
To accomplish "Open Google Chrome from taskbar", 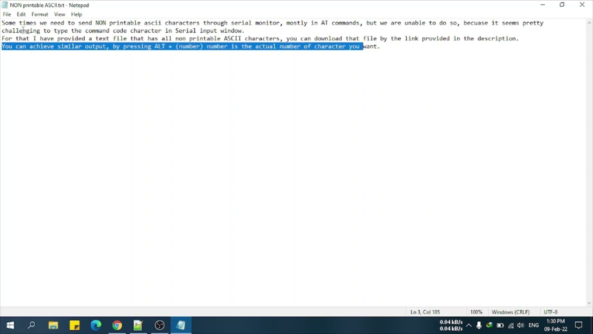I will [x=117, y=325].
